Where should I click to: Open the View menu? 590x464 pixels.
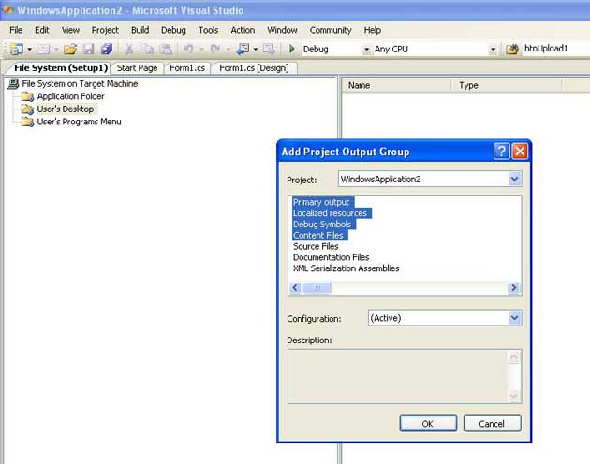pos(70,30)
